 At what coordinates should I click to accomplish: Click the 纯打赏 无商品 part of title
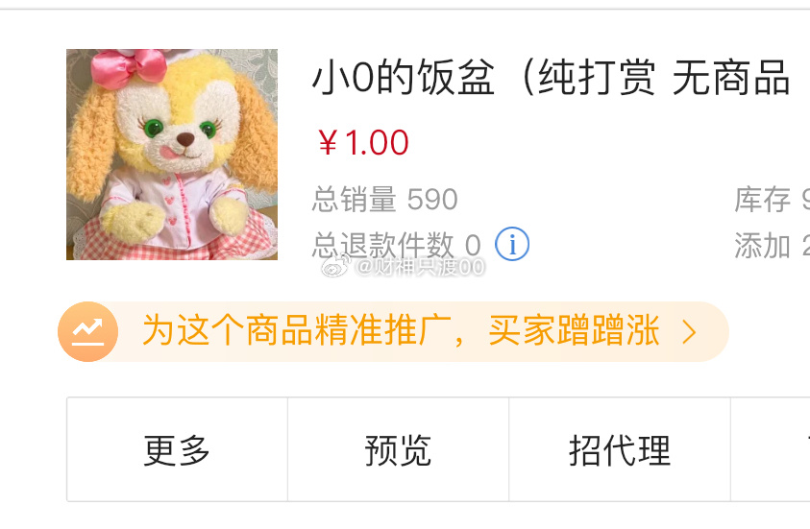(x=664, y=78)
